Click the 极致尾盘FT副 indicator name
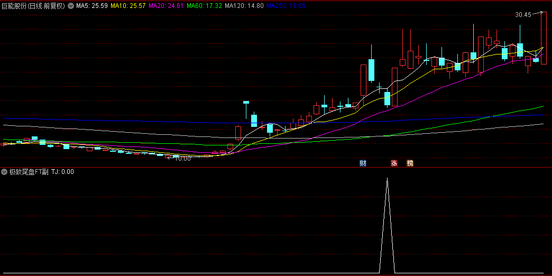Screen dimensions: 552x276 tap(29, 172)
